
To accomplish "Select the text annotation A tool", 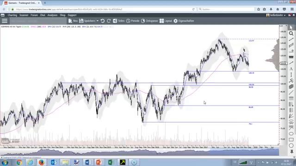I will (x=291, y=69).
